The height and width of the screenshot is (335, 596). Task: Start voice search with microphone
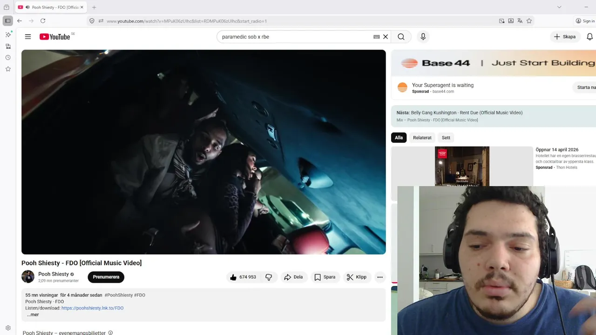423,37
